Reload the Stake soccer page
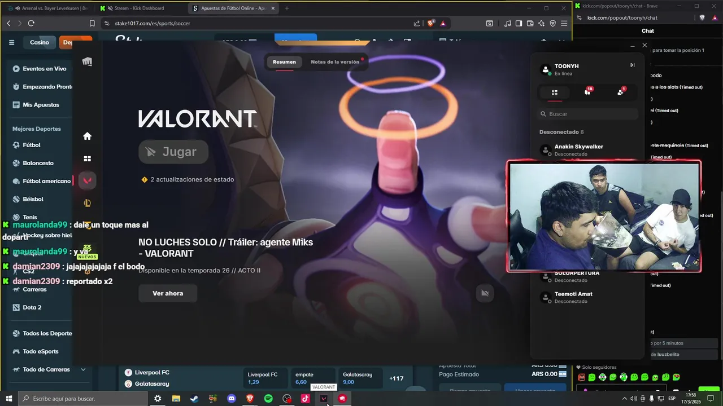The width and height of the screenshot is (723, 406). [31, 23]
